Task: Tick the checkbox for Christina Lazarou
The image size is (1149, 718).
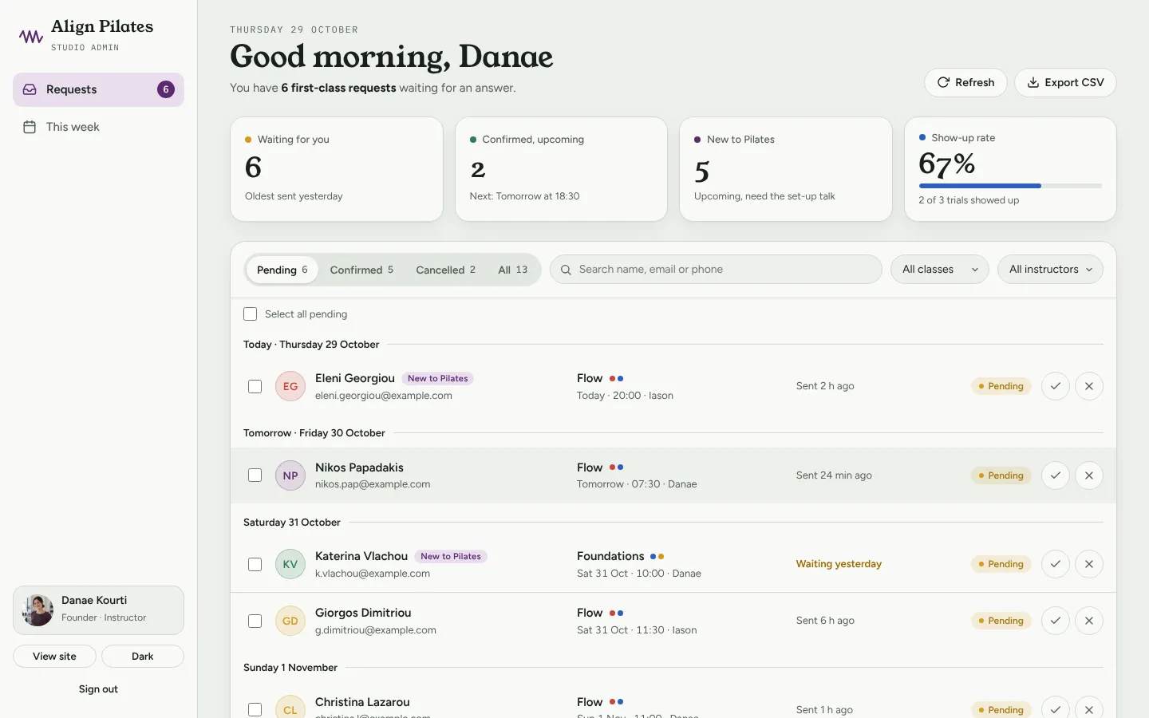Action: pos(255,709)
